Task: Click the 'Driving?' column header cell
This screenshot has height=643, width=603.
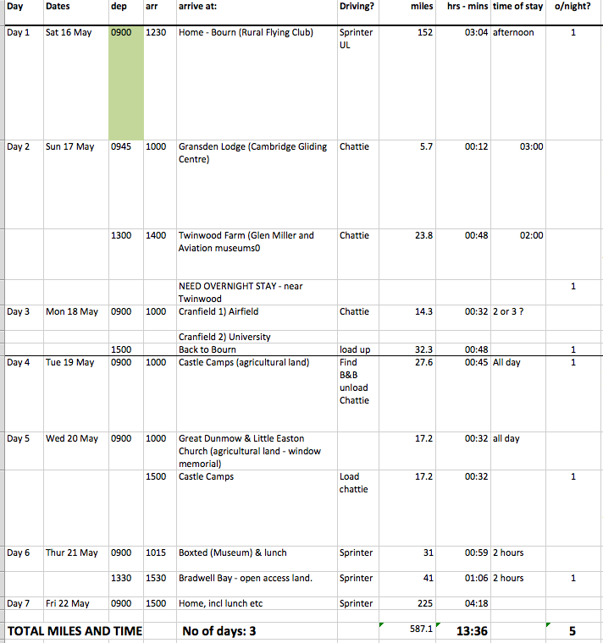Action: tap(357, 7)
